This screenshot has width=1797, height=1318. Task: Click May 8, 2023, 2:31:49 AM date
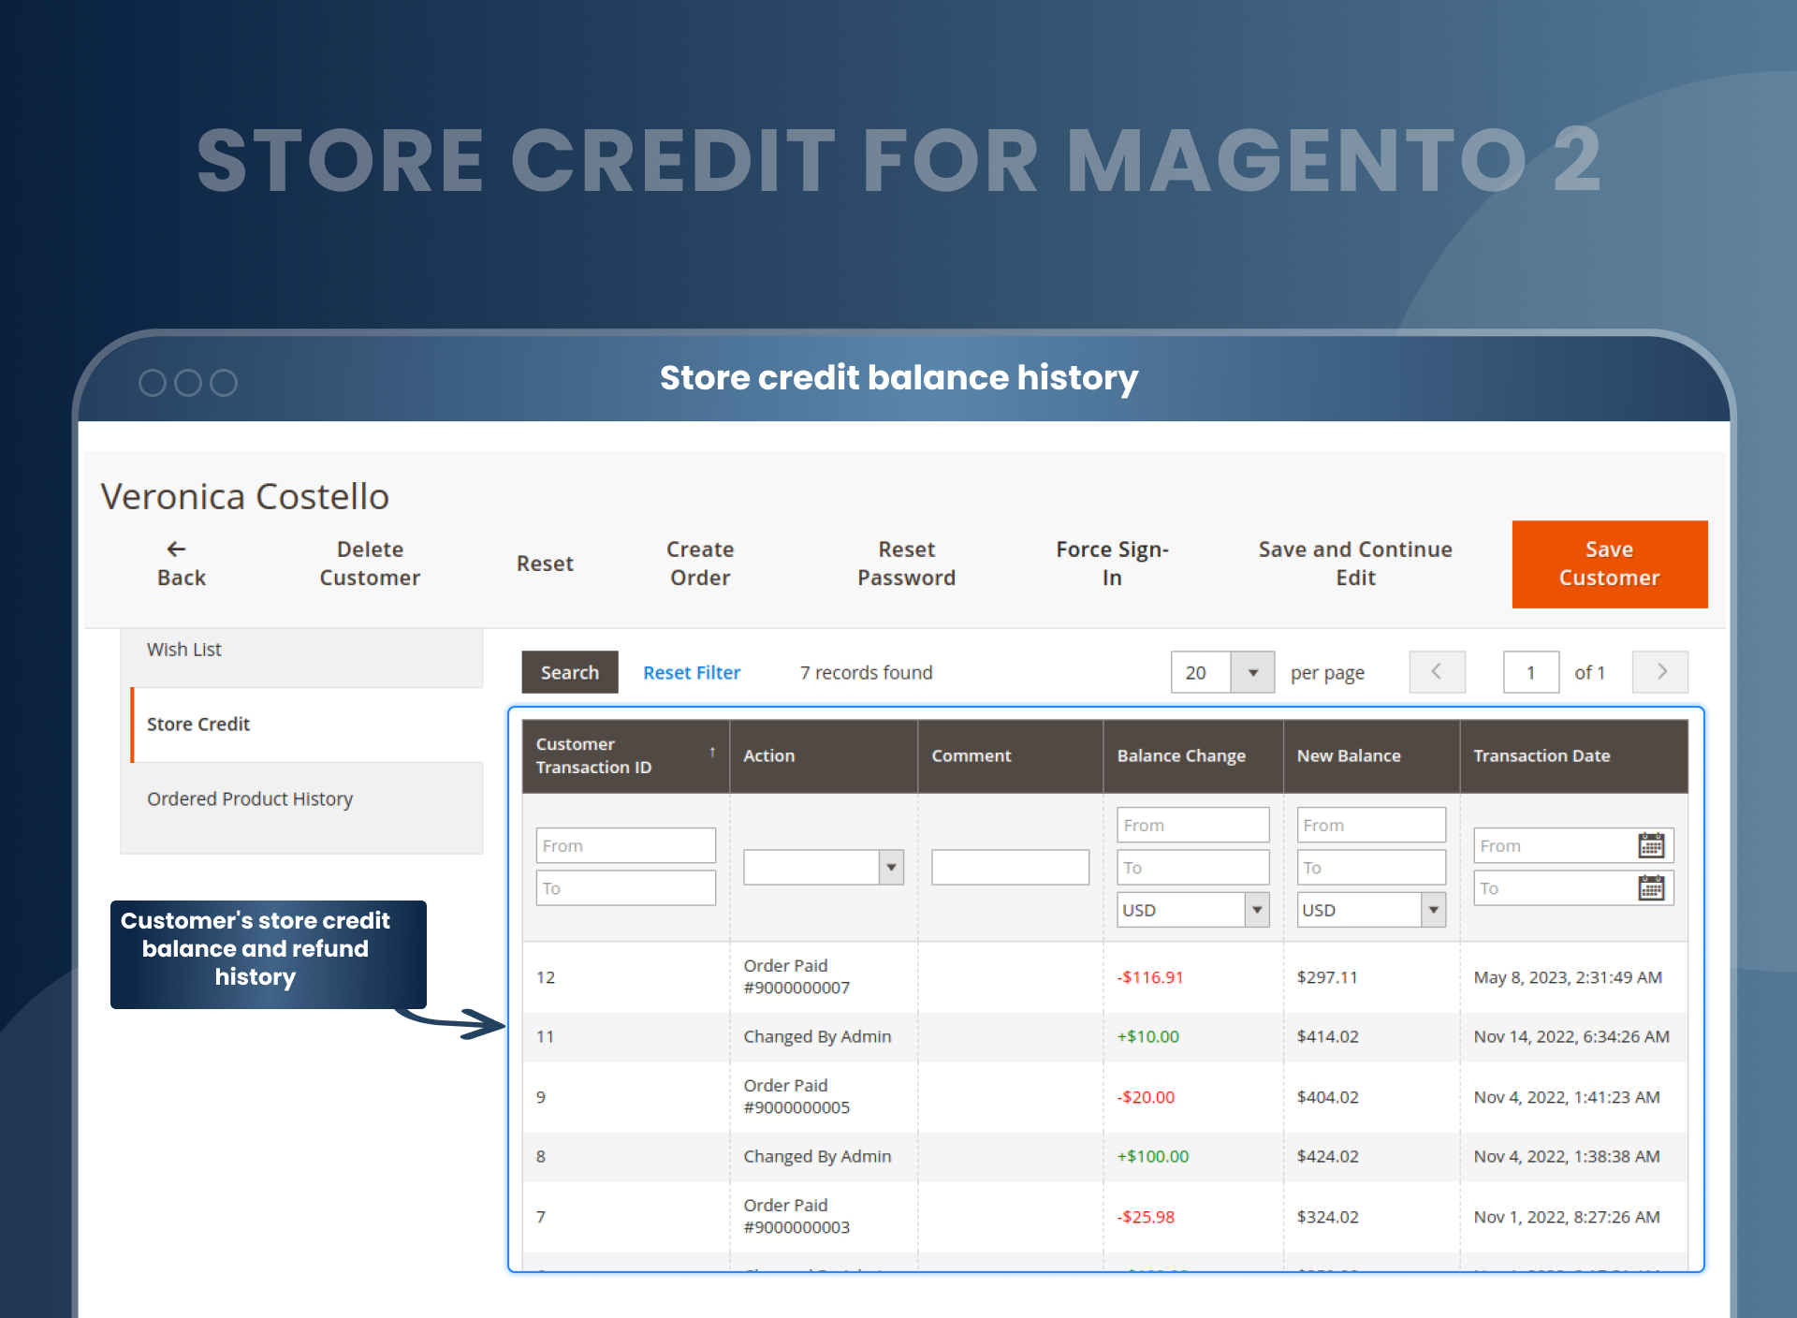1568,977
